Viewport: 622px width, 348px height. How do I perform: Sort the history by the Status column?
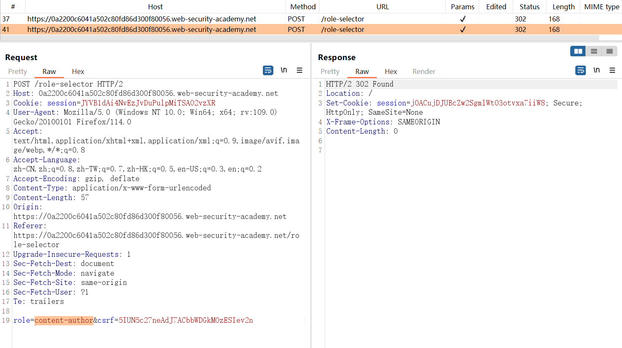(529, 7)
